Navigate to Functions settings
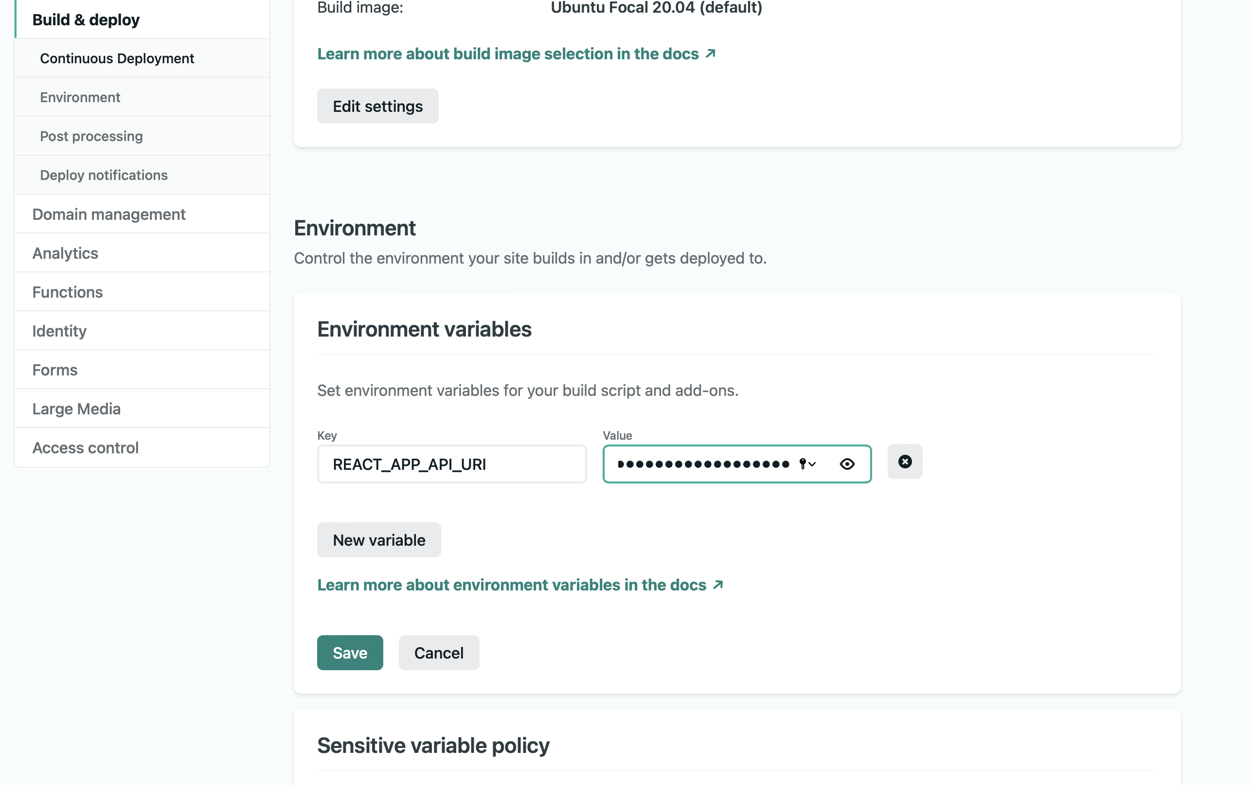This screenshot has width=1252, height=785. pos(68,292)
